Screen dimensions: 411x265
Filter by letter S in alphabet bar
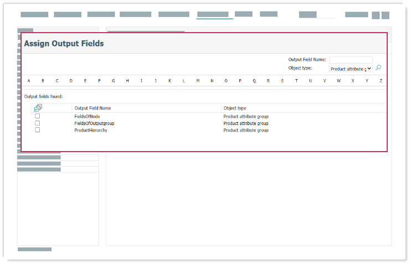282,81
